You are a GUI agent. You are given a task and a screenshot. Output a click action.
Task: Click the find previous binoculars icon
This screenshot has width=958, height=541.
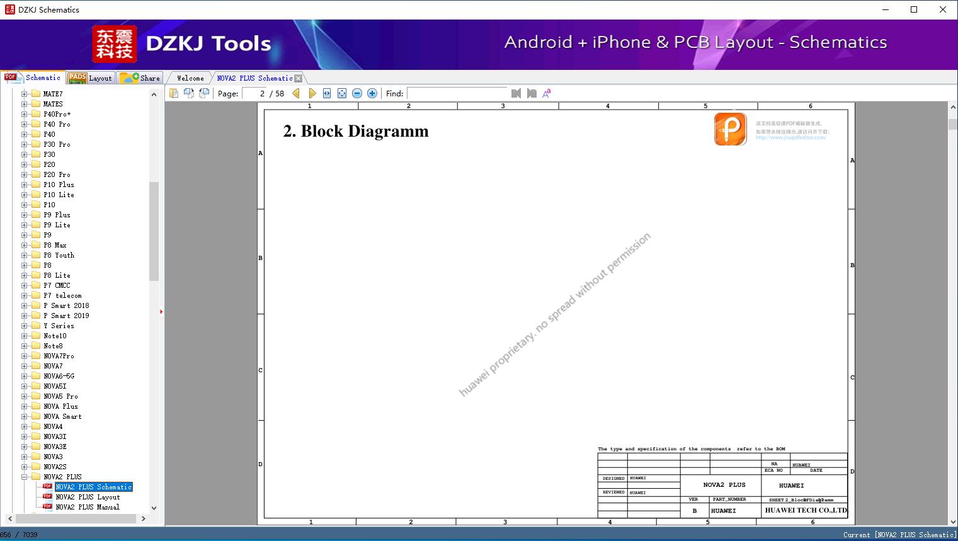point(516,93)
